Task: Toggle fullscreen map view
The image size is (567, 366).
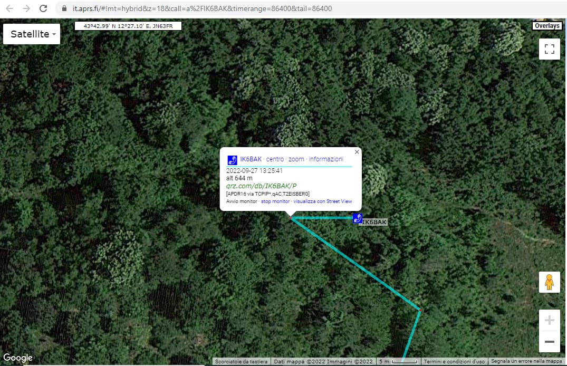Action: point(549,49)
